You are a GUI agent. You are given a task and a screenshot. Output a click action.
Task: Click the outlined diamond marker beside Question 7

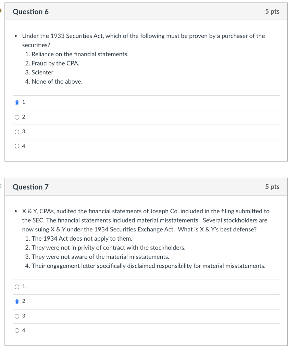coord(1,186)
